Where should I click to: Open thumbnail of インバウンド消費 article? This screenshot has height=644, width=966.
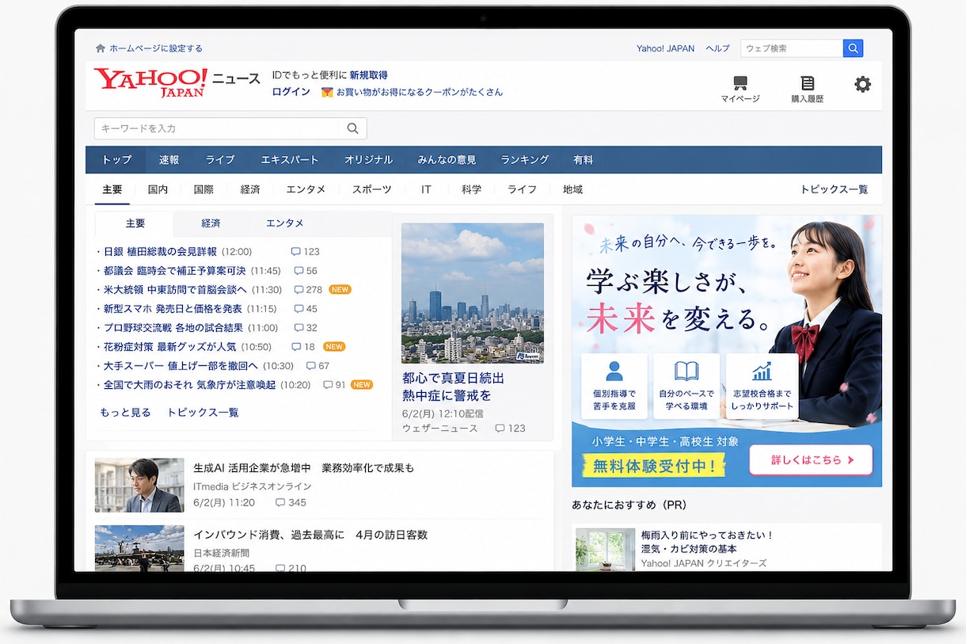pos(139,548)
